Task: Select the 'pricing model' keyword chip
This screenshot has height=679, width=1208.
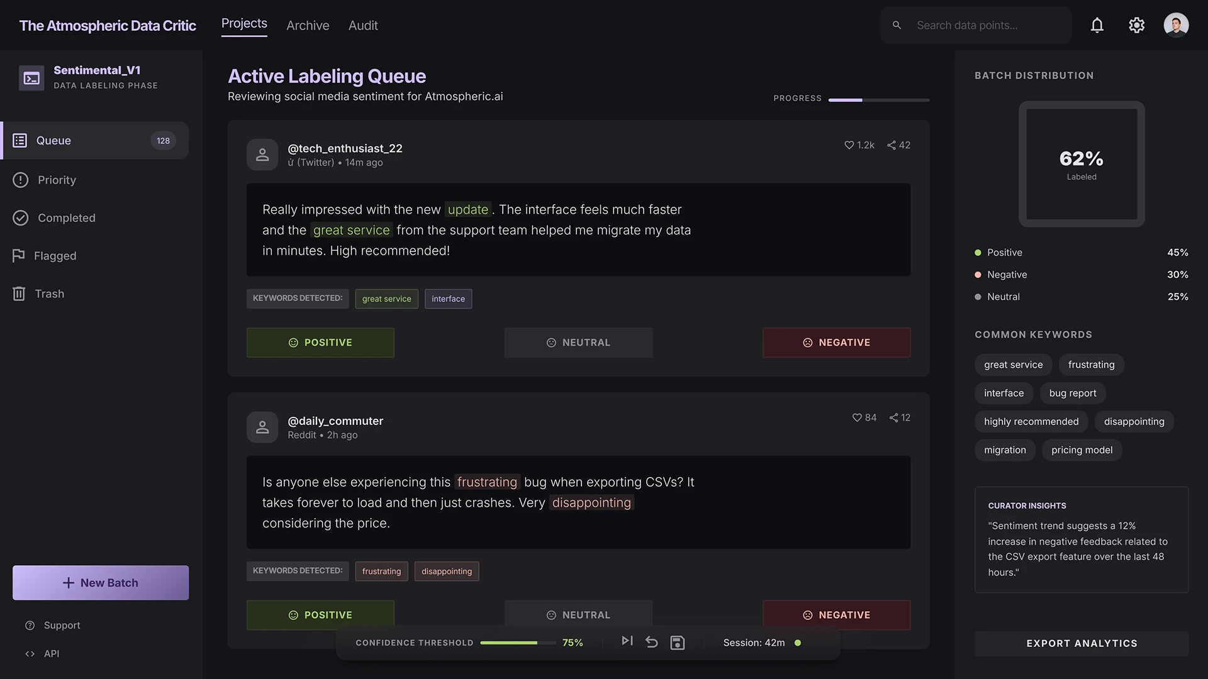Action: tap(1082, 450)
